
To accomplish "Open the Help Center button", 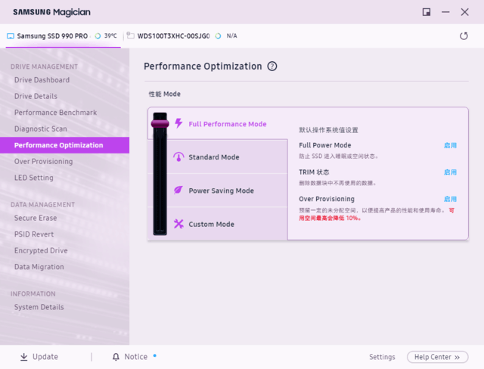I will click(437, 357).
